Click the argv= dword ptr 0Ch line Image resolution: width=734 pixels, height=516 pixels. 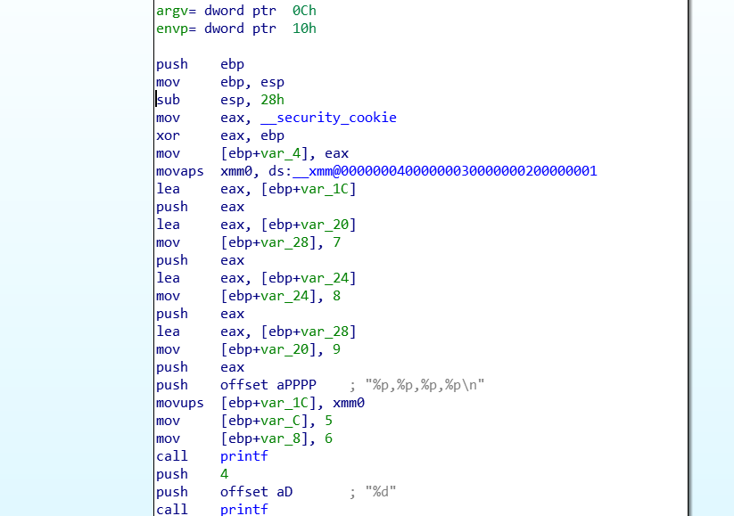pyautogui.click(x=236, y=11)
